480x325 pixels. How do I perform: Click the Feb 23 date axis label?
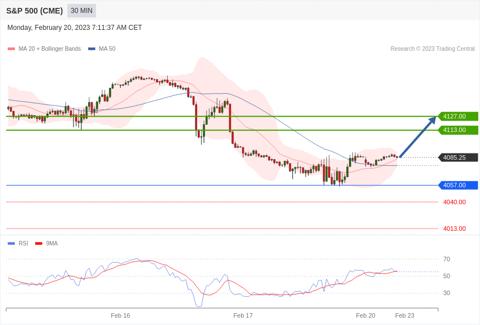pos(405,315)
